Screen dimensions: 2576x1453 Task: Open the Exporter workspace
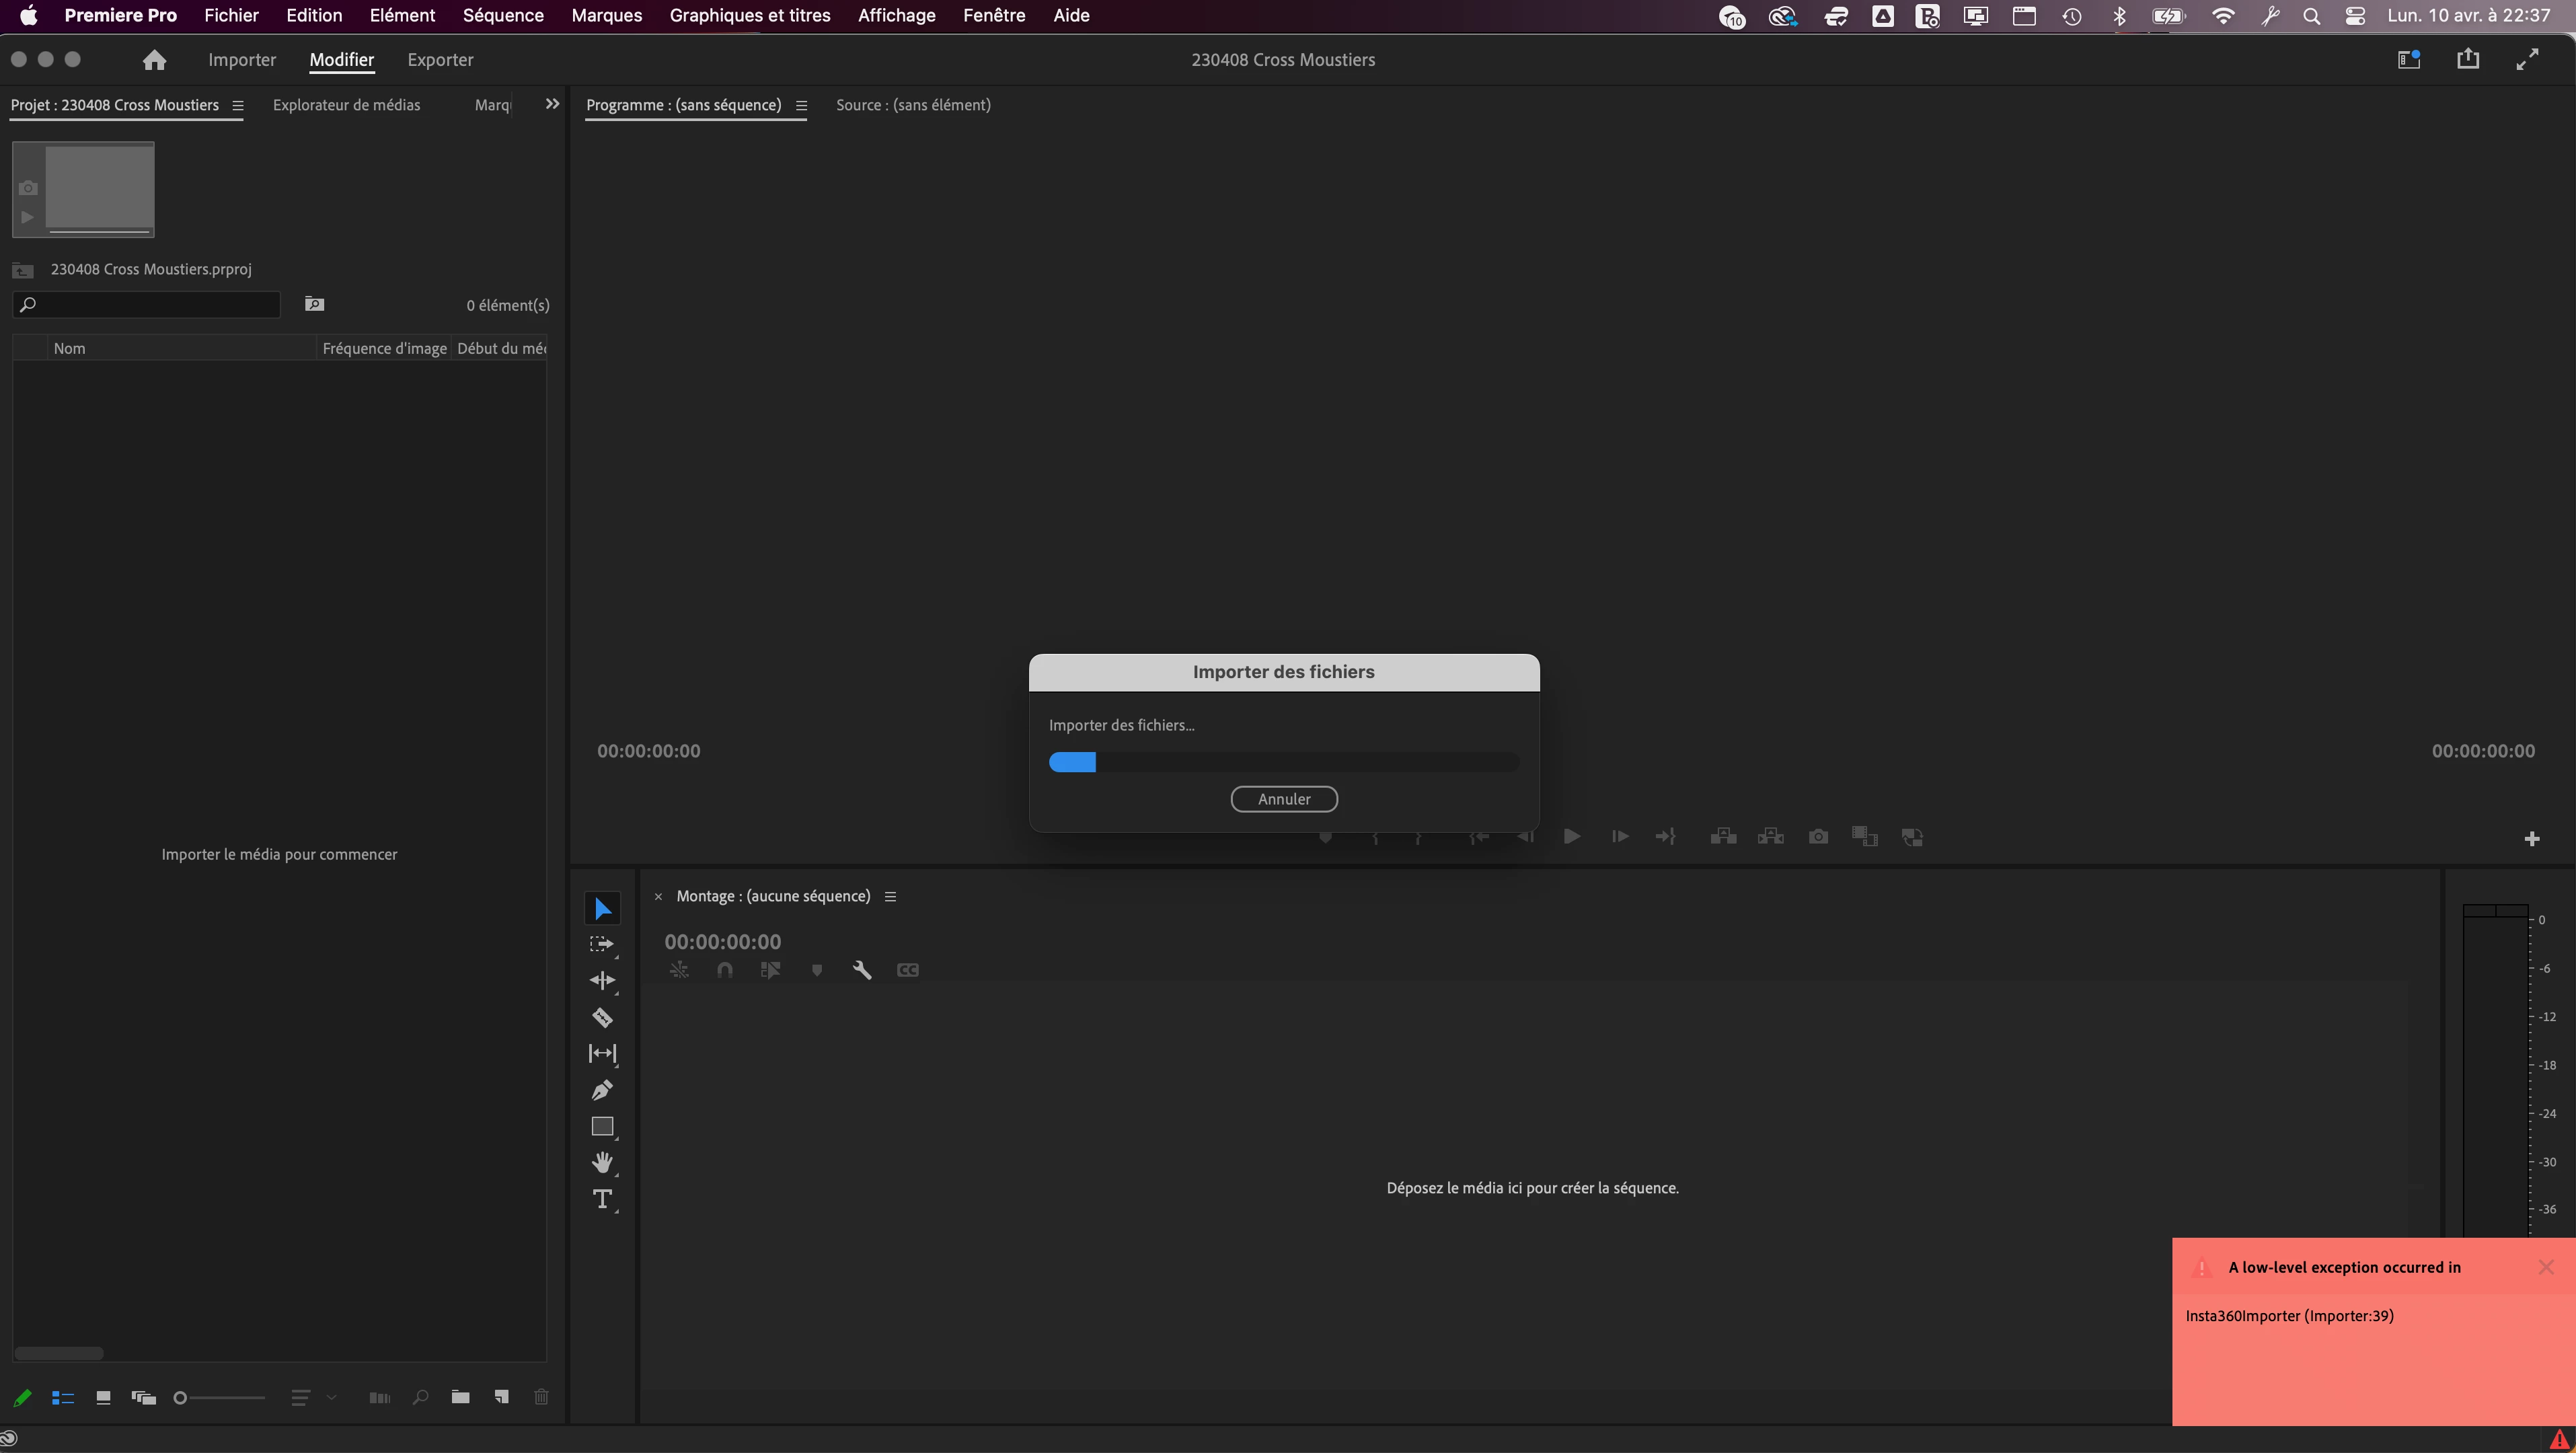pyautogui.click(x=440, y=60)
